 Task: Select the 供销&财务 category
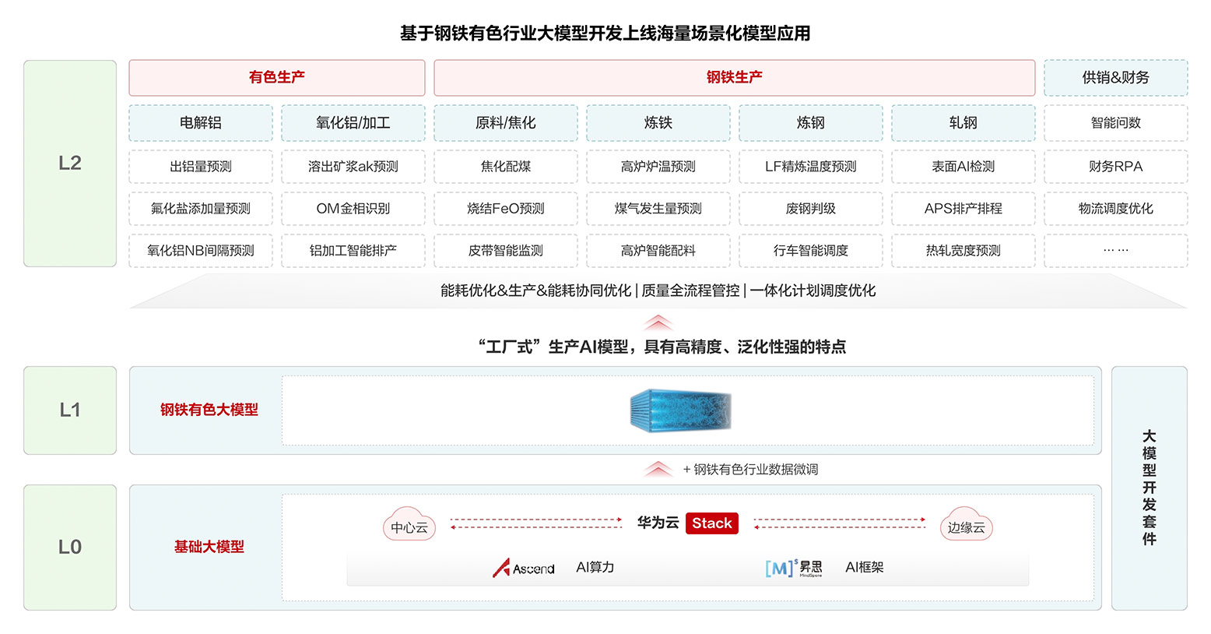[x=1115, y=78]
